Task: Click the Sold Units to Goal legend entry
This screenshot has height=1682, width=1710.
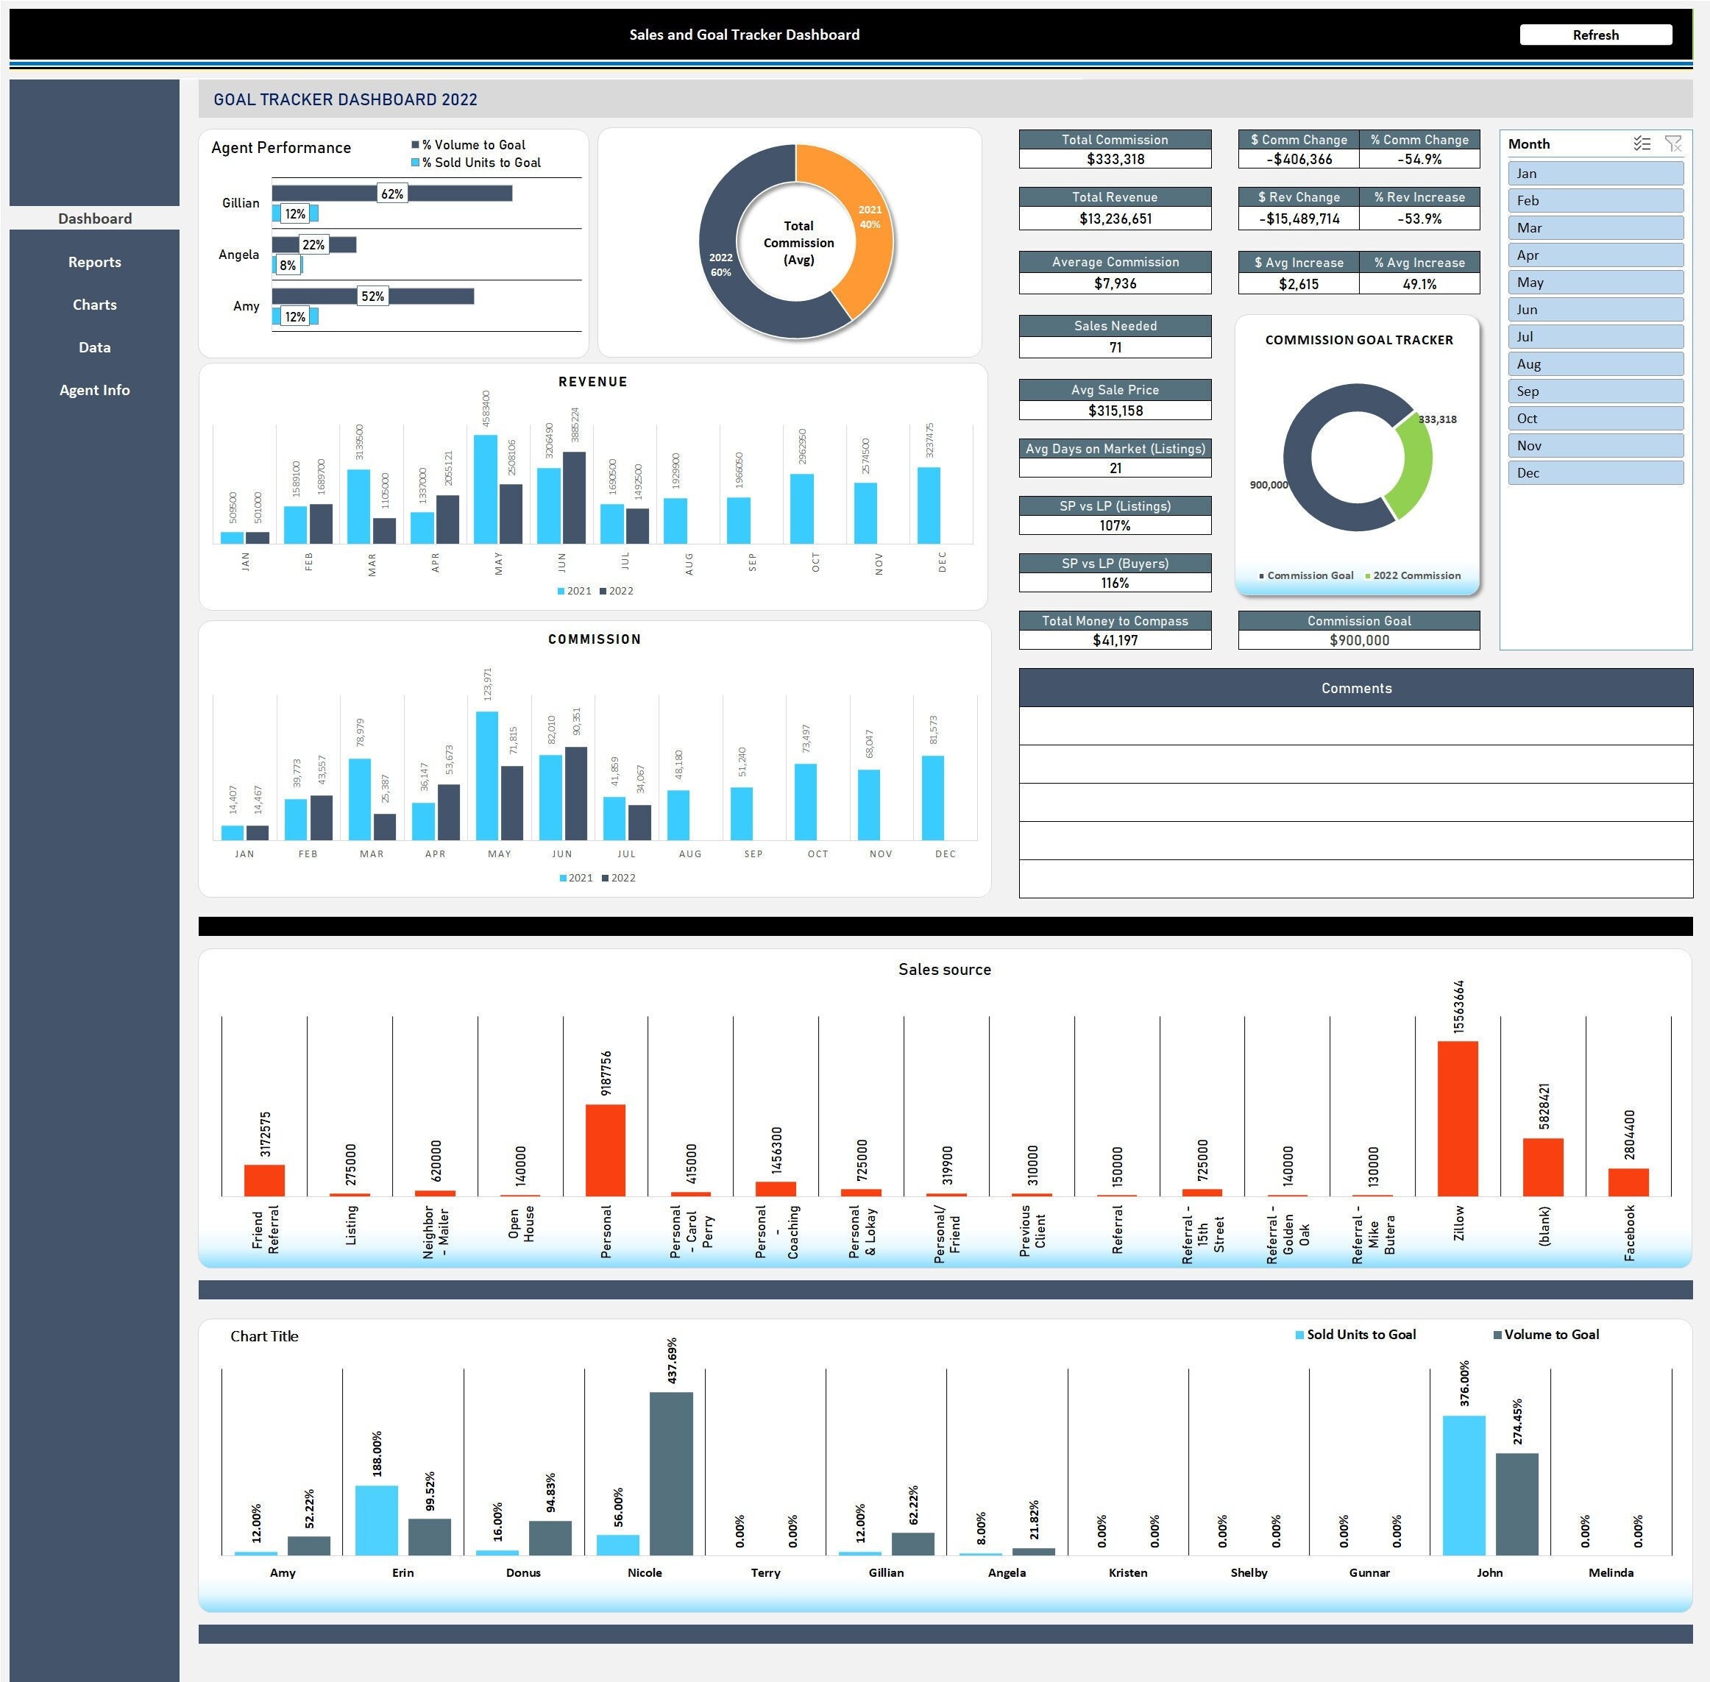Action: click(x=1355, y=1335)
